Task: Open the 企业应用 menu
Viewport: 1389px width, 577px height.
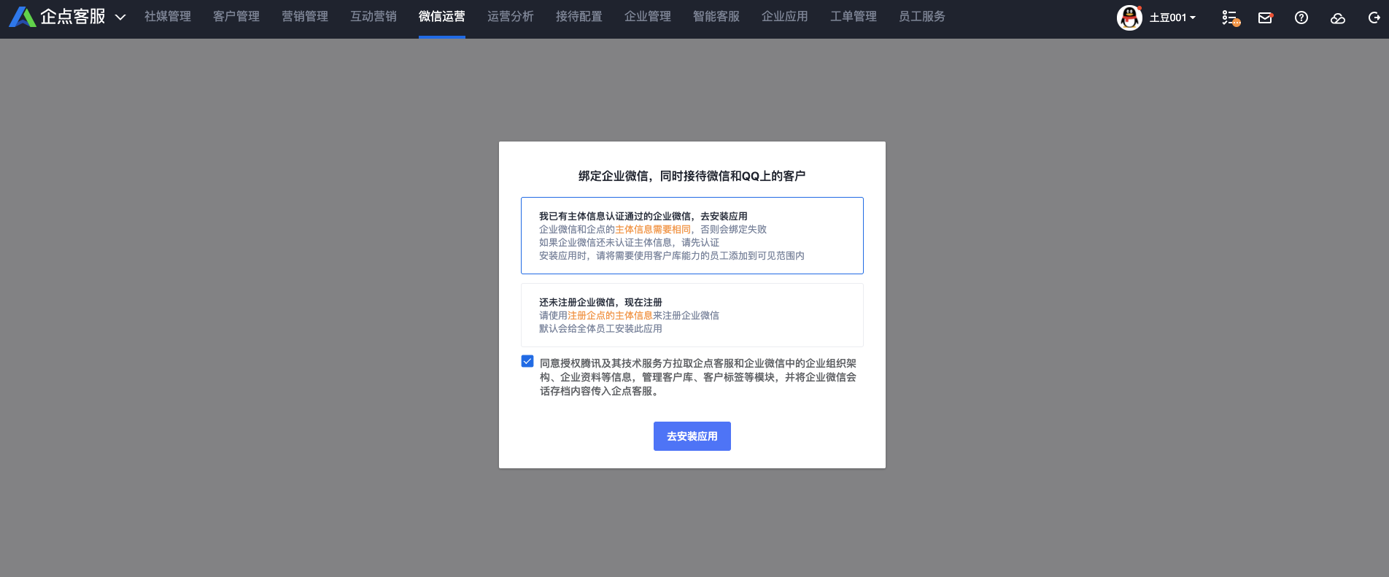Action: coord(785,17)
